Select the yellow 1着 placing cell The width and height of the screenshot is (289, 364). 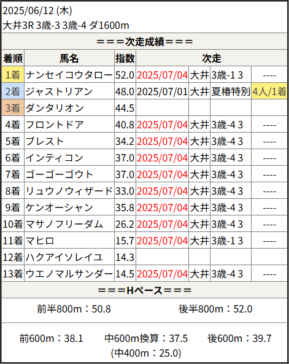coord(13,75)
